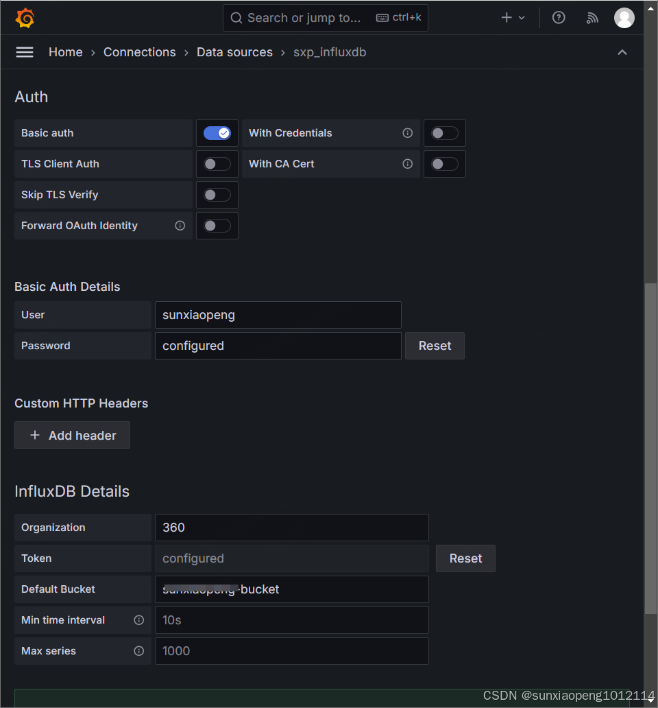This screenshot has width=658, height=708.
Task: Show info for With CA Cert
Action: (407, 164)
